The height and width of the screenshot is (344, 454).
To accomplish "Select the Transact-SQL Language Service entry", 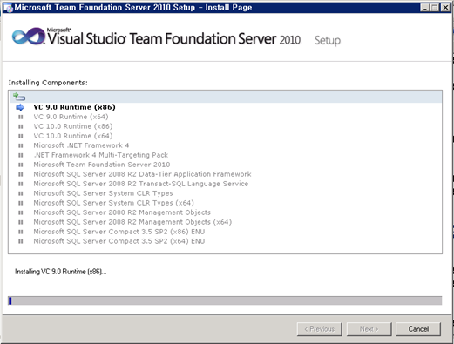I will [141, 184].
